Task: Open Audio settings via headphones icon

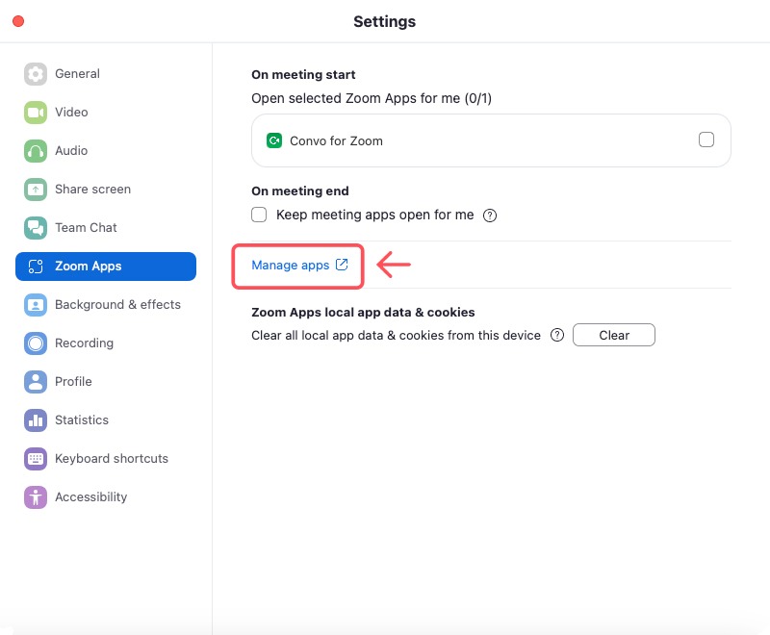Action: (36, 151)
